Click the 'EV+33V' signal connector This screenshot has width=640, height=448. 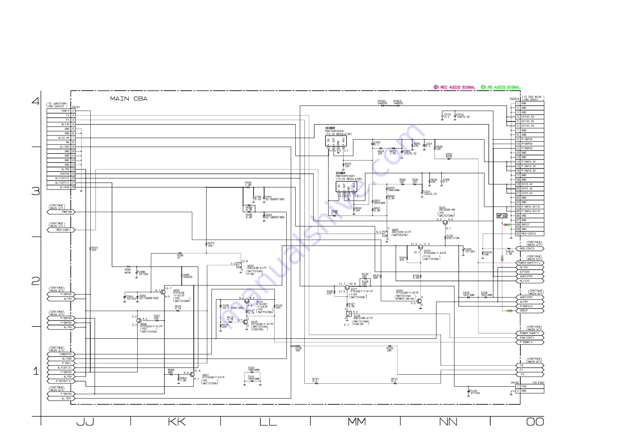(x=530, y=272)
